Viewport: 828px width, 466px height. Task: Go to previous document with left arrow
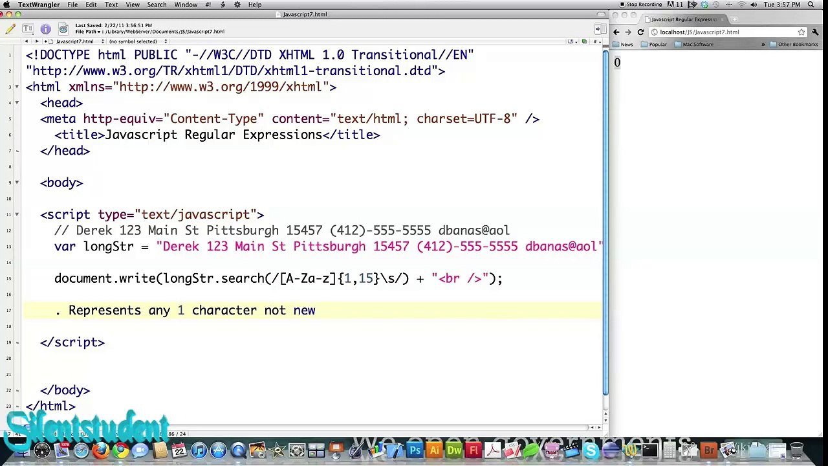pos(27,41)
